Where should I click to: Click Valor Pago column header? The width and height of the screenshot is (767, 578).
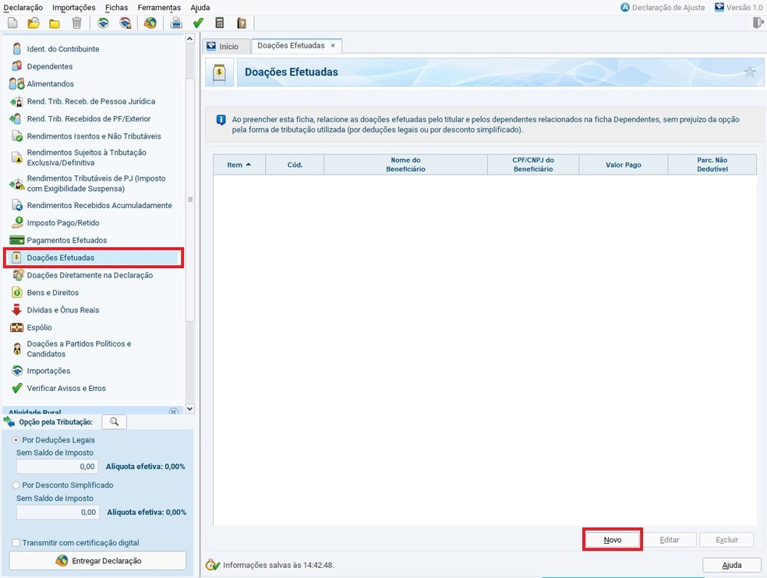624,165
